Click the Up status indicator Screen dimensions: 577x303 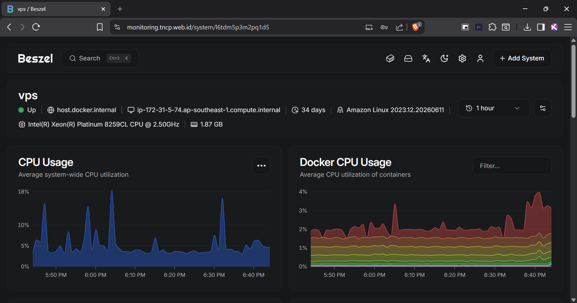(27, 110)
